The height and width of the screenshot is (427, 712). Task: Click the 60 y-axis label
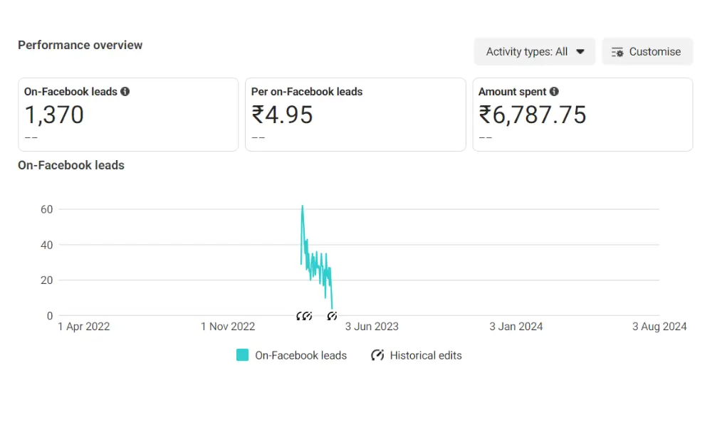[47, 209]
